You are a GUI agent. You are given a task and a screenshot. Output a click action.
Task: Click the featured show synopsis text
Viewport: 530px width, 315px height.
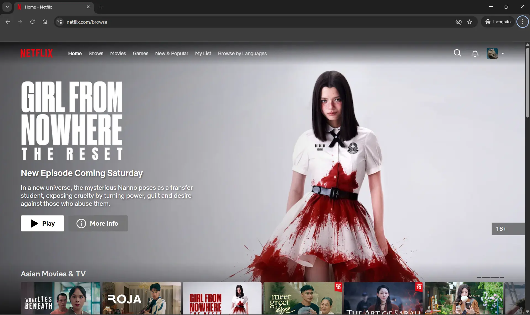coord(107,196)
